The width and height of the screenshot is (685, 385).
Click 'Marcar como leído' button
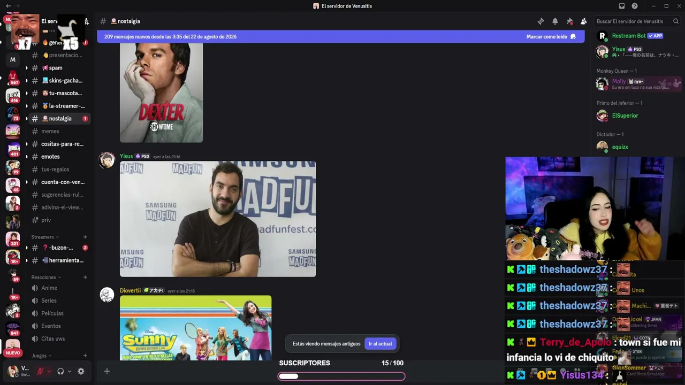point(551,37)
